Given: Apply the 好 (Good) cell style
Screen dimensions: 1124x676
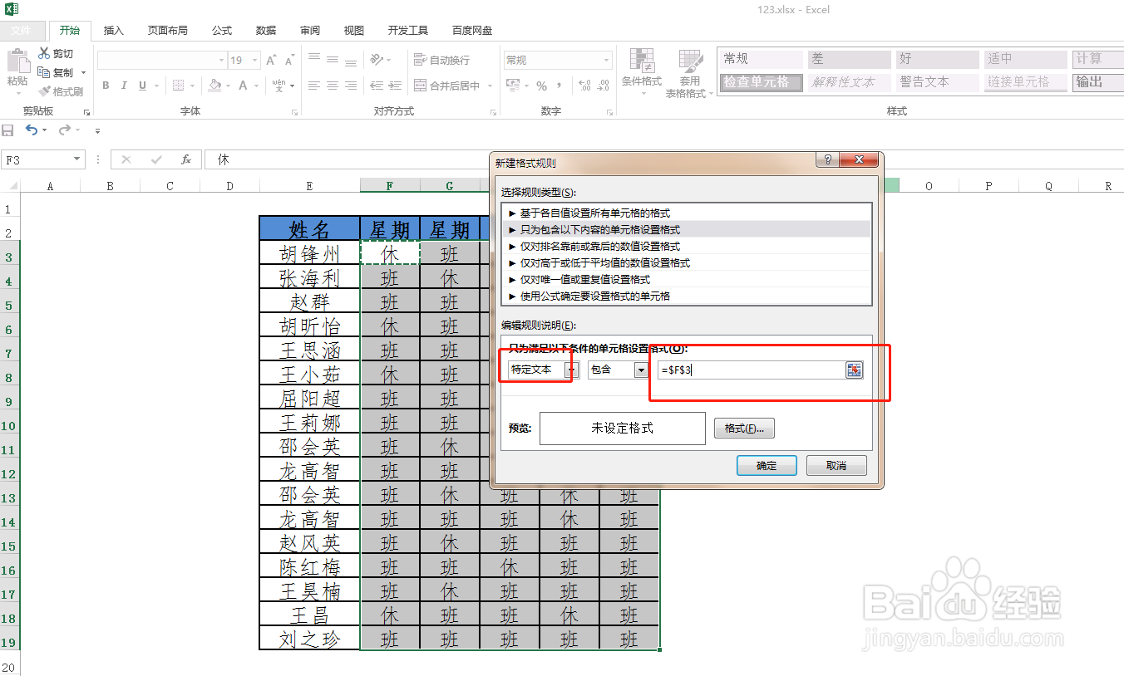Looking at the screenshot, I should (x=937, y=60).
